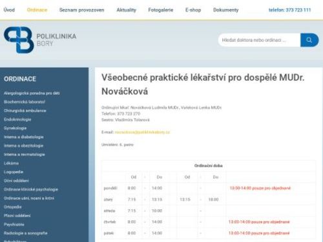
Task: Click the page title mentioning MUDr. Nováčková
Action: (x=203, y=85)
